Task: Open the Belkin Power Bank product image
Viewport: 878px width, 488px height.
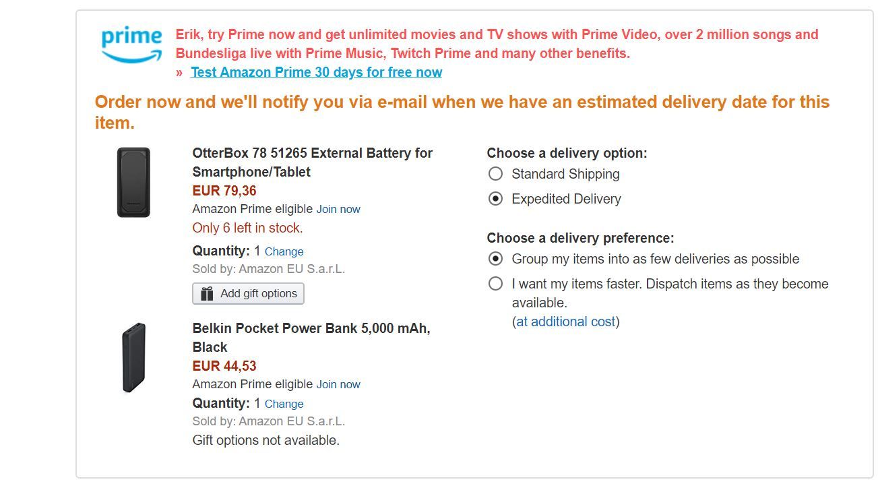Action: coord(133,358)
